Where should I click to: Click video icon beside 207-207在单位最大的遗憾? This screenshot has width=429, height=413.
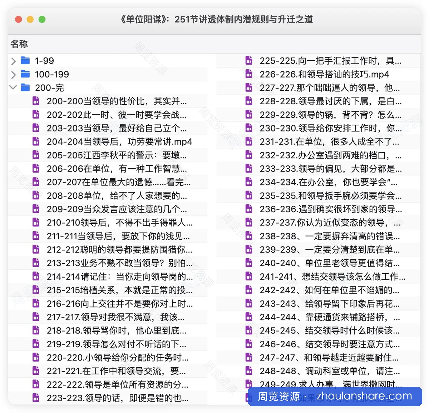point(36,182)
